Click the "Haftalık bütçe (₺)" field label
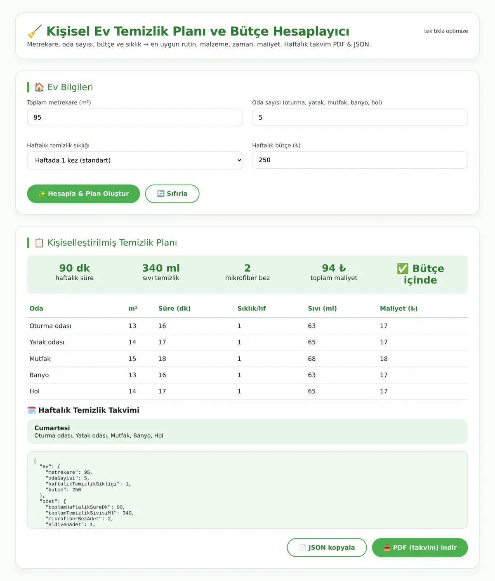 tap(276, 145)
